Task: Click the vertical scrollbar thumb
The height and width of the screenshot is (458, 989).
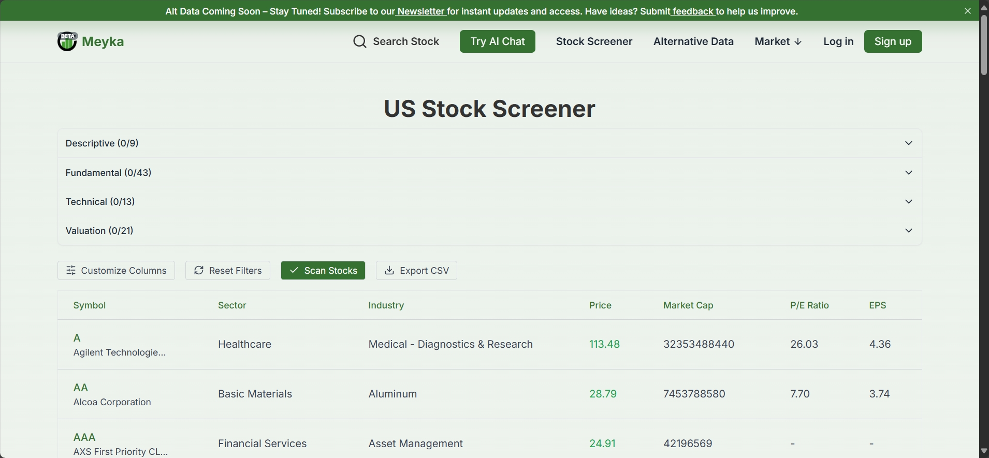Action: [984, 46]
